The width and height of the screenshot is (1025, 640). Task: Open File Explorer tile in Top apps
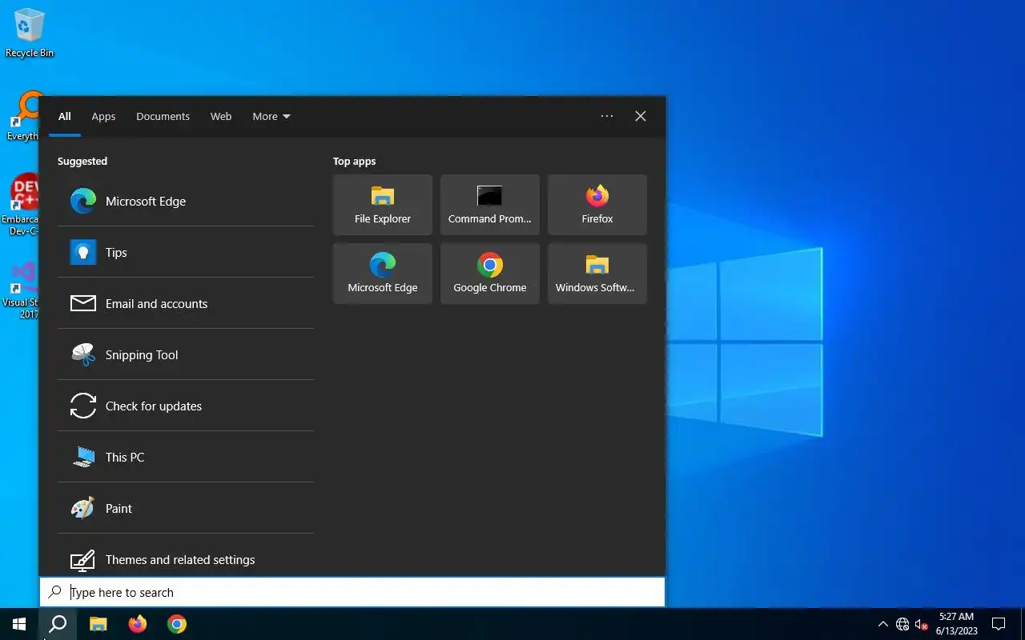383,205
